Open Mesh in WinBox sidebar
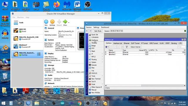This screenshot has width=188, height=106. coord(93,51)
